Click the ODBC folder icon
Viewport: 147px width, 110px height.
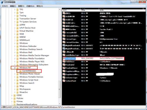pyautogui.click(x=14, y=95)
